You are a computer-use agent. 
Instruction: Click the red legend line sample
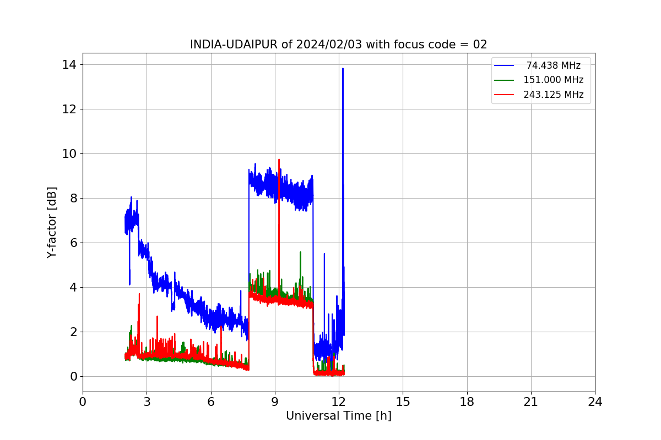(504, 95)
